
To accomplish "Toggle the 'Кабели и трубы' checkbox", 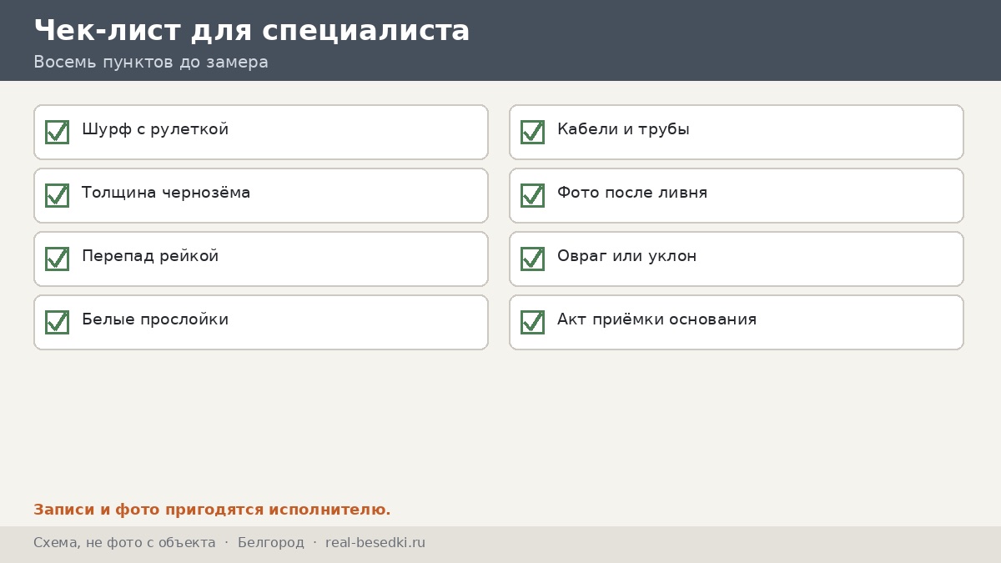I will click(x=532, y=132).
